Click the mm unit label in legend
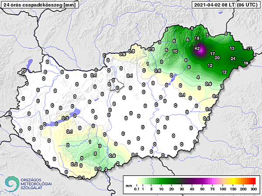The image size is (262, 196). point(128,185)
